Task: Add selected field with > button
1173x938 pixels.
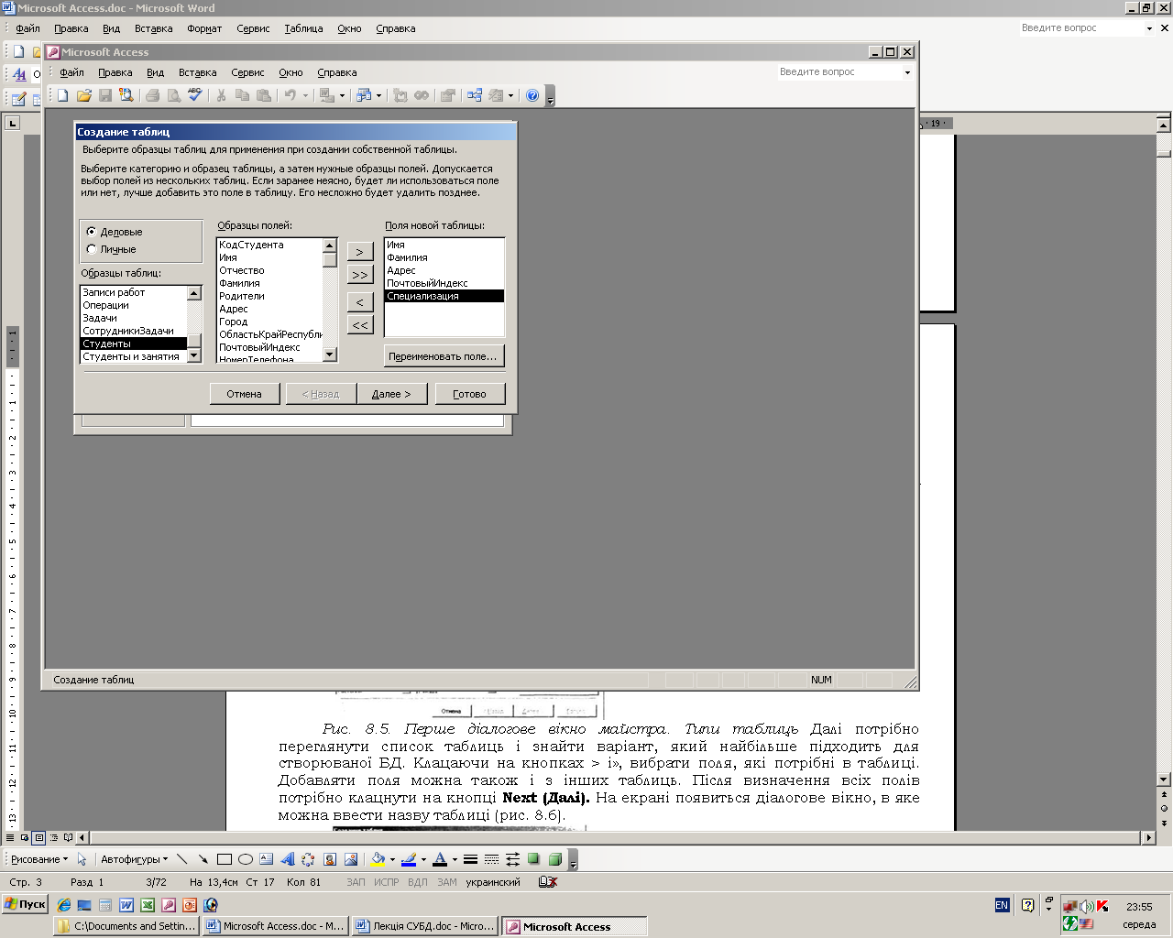Action: [360, 252]
